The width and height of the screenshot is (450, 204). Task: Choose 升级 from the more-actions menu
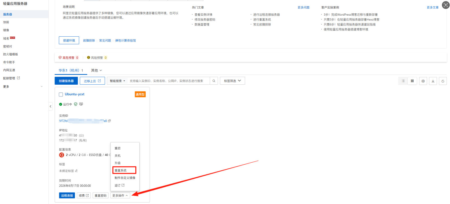[x=117, y=163]
